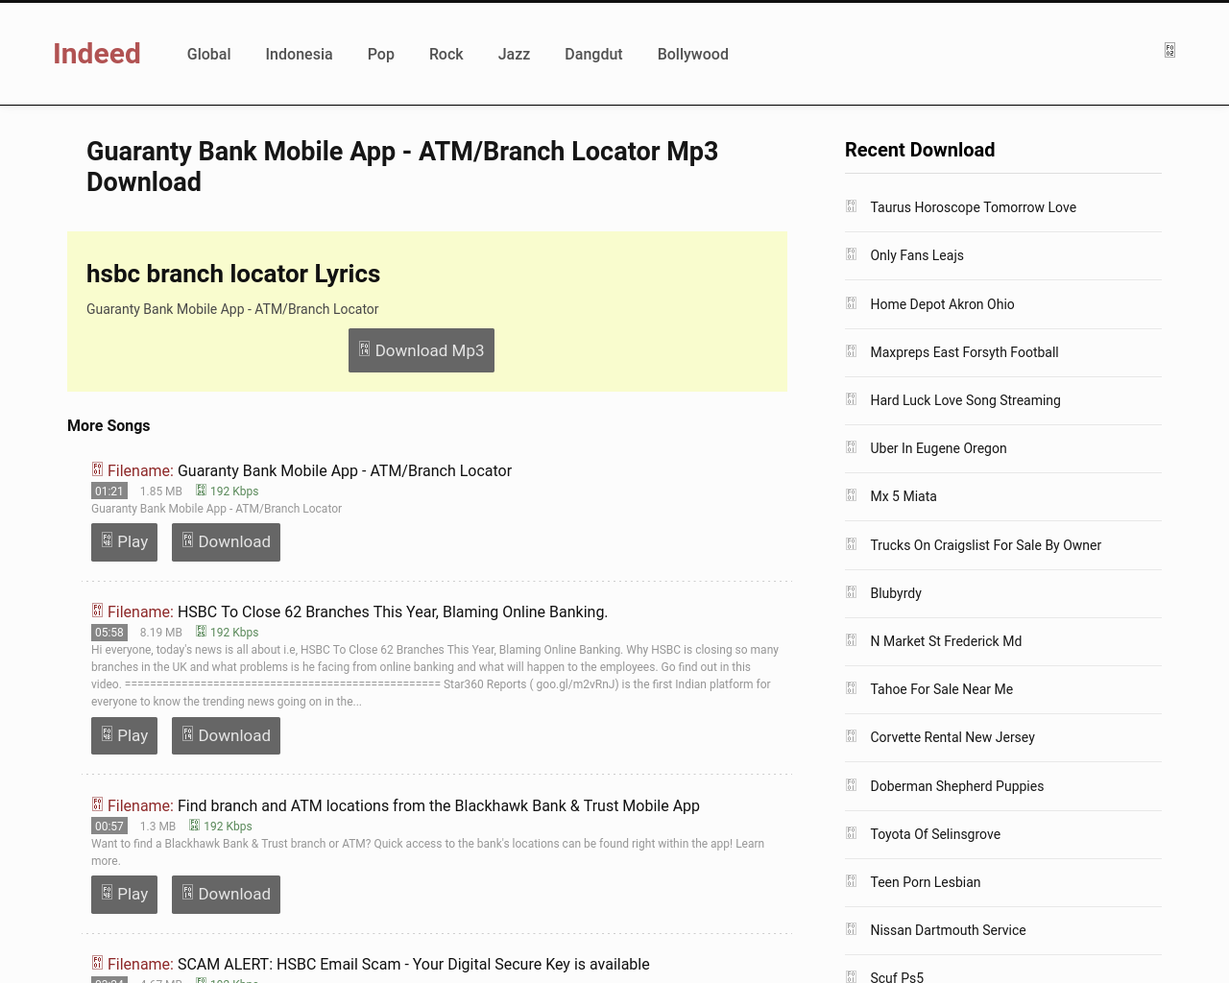Click icon next to Mx 5 Miata

point(851,495)
